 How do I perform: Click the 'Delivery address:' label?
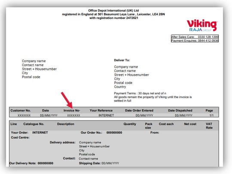click(x=63, y=142)
